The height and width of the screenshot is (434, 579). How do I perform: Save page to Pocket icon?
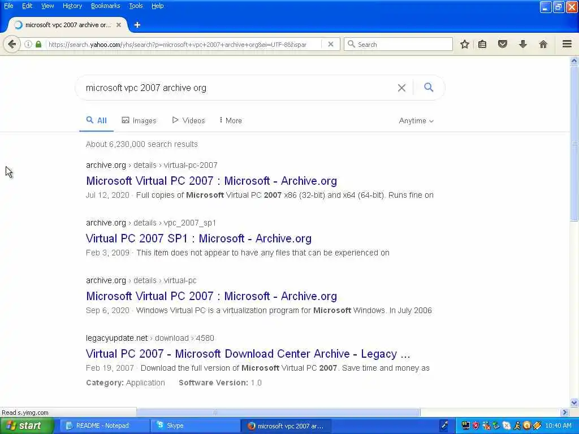[x=503, y=44]
